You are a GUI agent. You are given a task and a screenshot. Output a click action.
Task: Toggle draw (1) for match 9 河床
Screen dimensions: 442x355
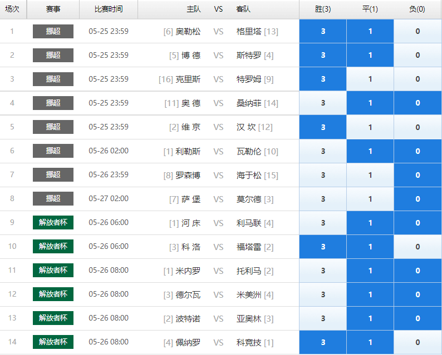[x=370, y=223]
